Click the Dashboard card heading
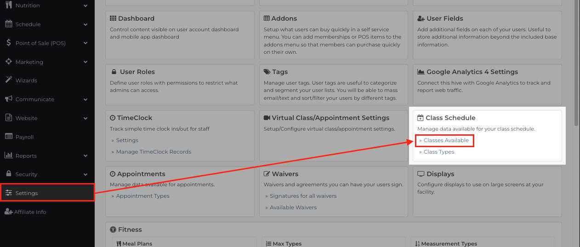Image resolution: width=580 pixels, height=247 pixels. click(x=136, y=18)
